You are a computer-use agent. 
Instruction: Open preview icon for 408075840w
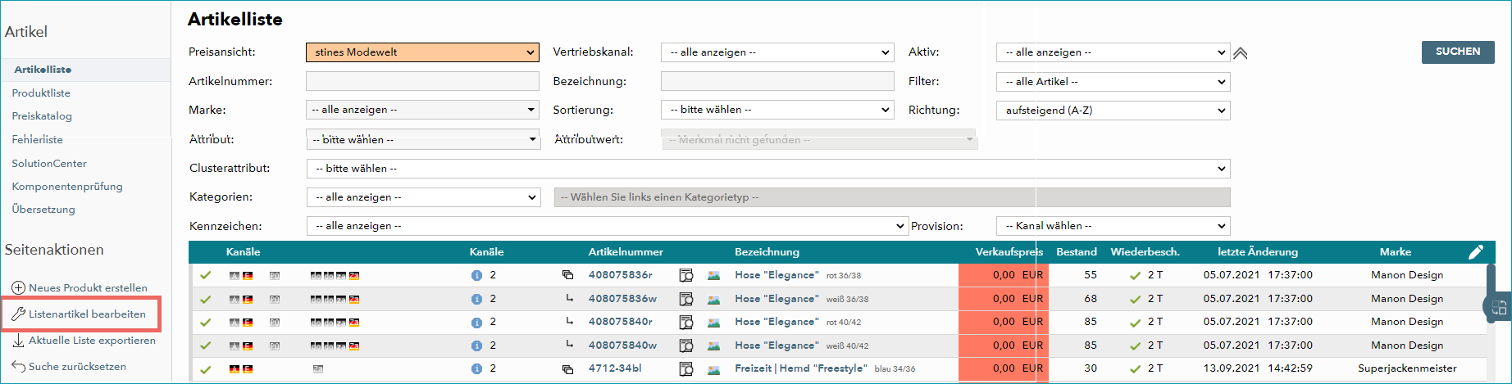[686, 346]
